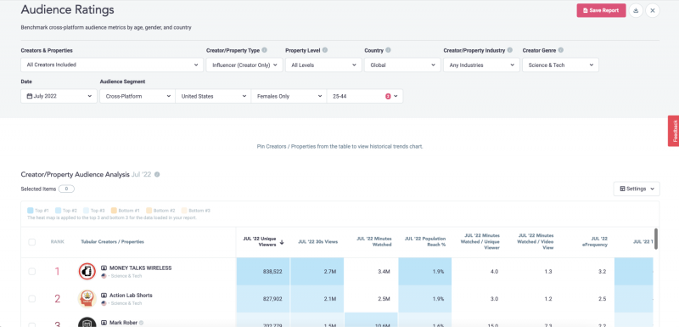
Task: Click rank number 2 cell
Action: tap(57, 299)
